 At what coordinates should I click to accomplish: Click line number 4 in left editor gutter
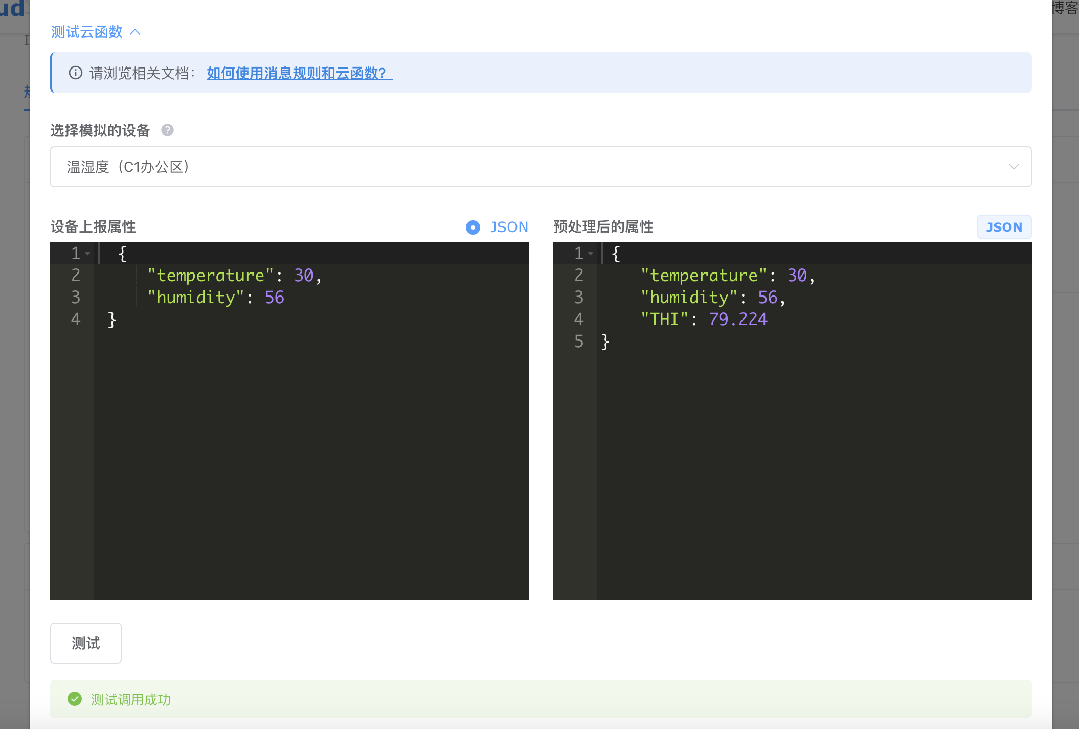pos(76,320)
